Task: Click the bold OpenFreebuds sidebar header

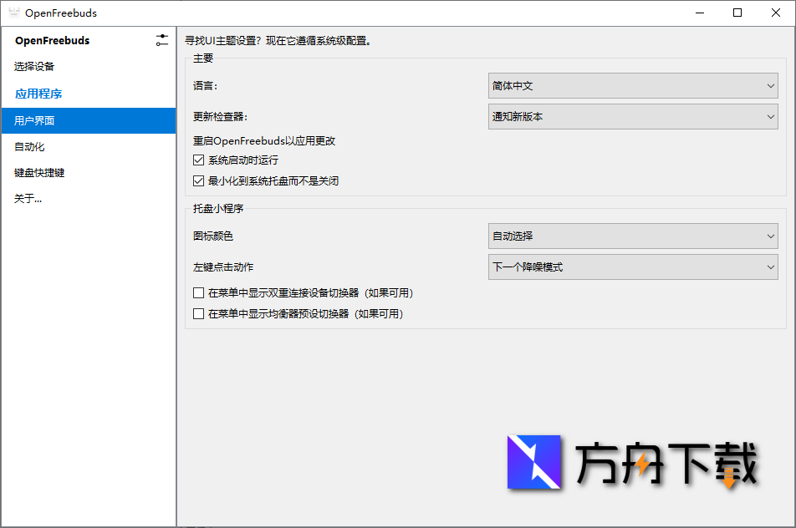Action: click(53, 39)
